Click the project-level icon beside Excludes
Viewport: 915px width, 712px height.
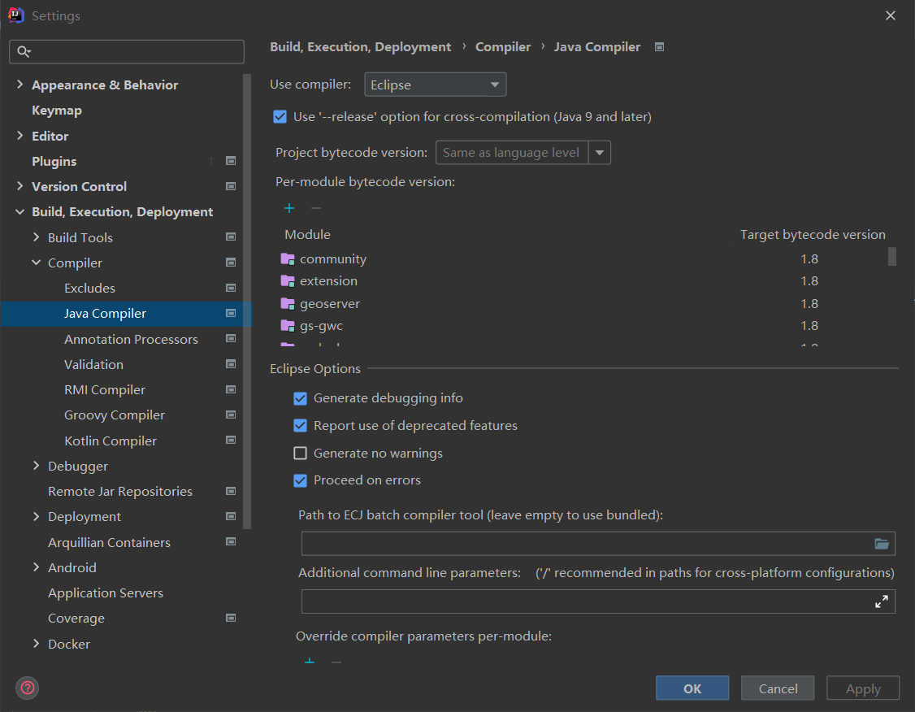point(231,288)
